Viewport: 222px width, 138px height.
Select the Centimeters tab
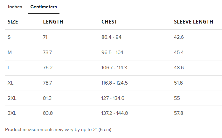(44, 7)
